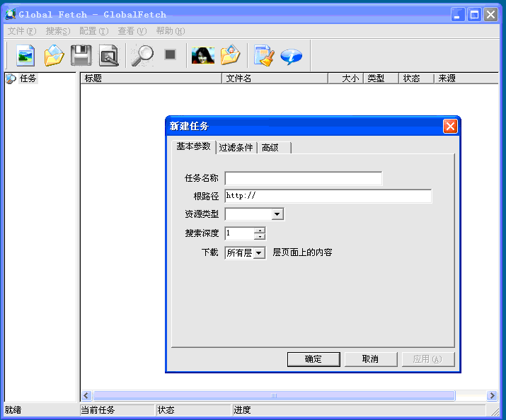Click the Global Fetch title bar app icon

click(x=11, y=14)
